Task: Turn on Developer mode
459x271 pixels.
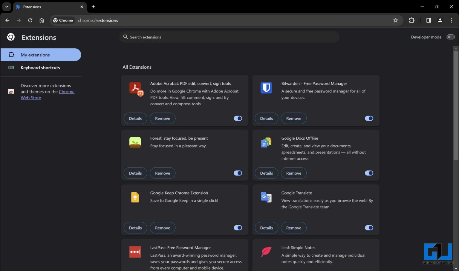Action: 451,37
